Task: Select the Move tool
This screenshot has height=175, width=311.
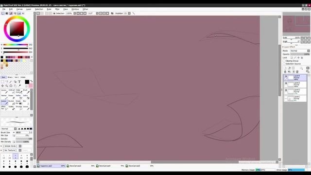Action: pyautogui.click(x=2, y=86)
